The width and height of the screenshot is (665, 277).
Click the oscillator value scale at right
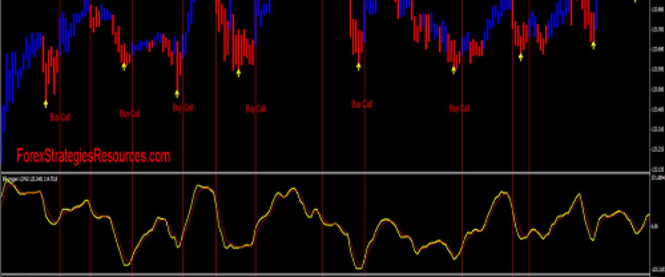tap(657, 224)
